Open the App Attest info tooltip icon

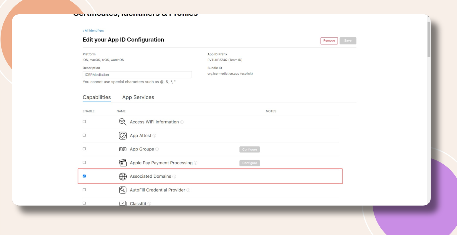pyautogui.click(x=155, y=136)
